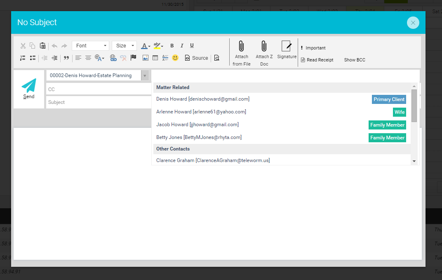
Task: Center align the text
Action: coord(88,58)
